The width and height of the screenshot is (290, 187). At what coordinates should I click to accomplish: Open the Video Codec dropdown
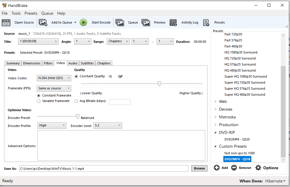click(54, 78)
